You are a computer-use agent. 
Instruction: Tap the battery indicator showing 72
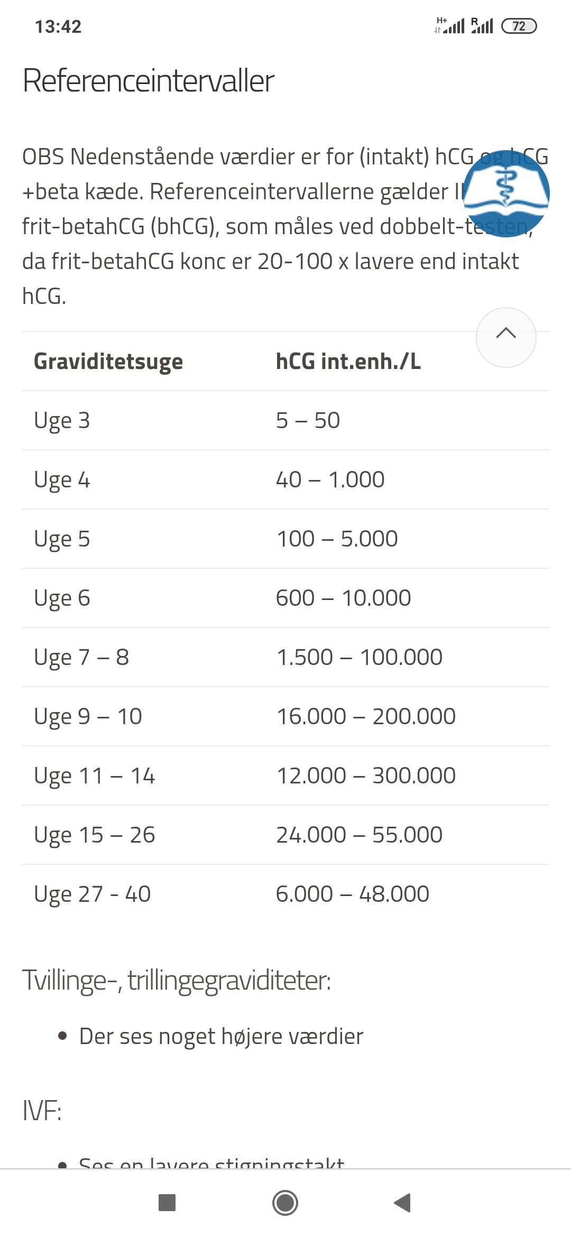(x=519, y=26)
